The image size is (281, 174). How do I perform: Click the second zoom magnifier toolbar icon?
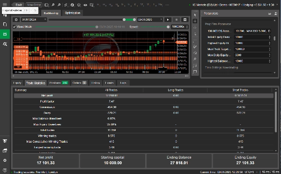pos(59,5)
